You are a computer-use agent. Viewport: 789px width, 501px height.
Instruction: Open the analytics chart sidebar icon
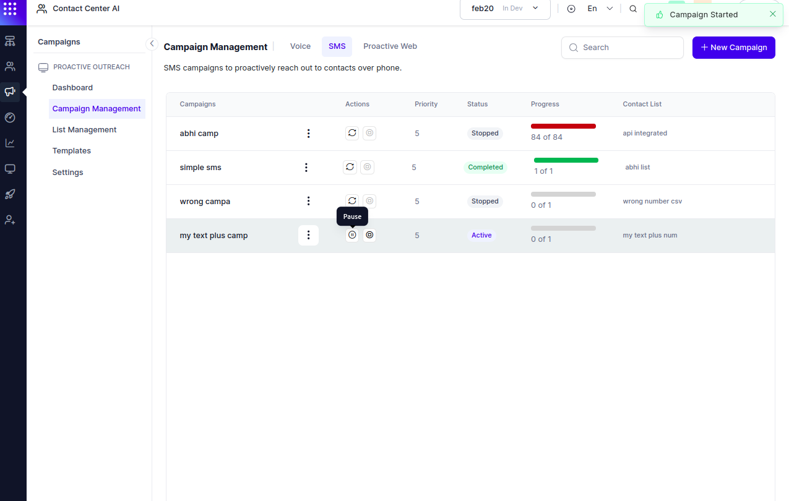pos(10,143)
